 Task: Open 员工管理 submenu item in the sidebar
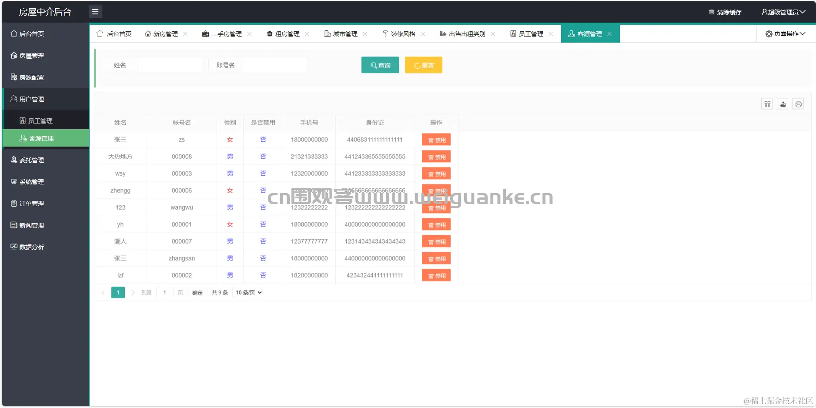(x=45, y=121)
